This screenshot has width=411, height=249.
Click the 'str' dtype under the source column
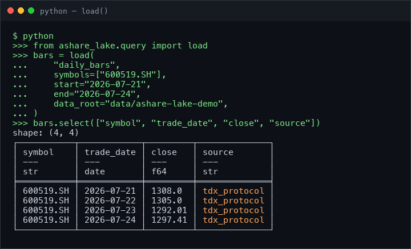(210, 172)
